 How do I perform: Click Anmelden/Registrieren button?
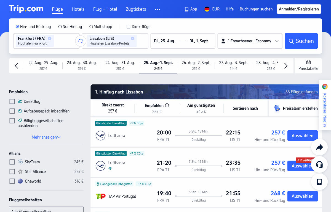(x=299, y=9)
